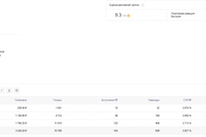Viewport: 206px width, 137px height.
Task: Sort table by Показы column header
Action: point(57,100)
